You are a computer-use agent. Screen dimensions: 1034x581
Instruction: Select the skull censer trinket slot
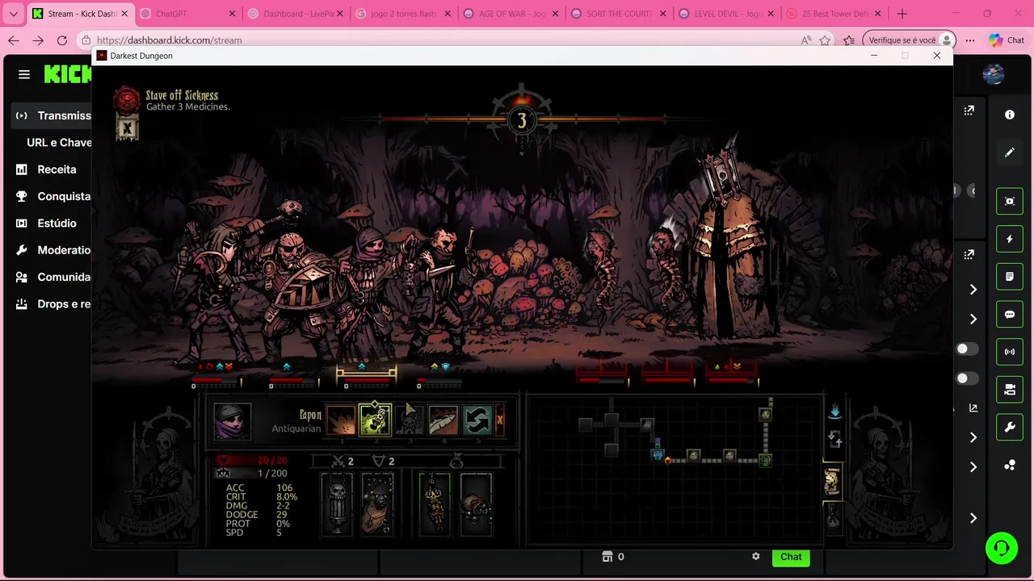(338, 504)
